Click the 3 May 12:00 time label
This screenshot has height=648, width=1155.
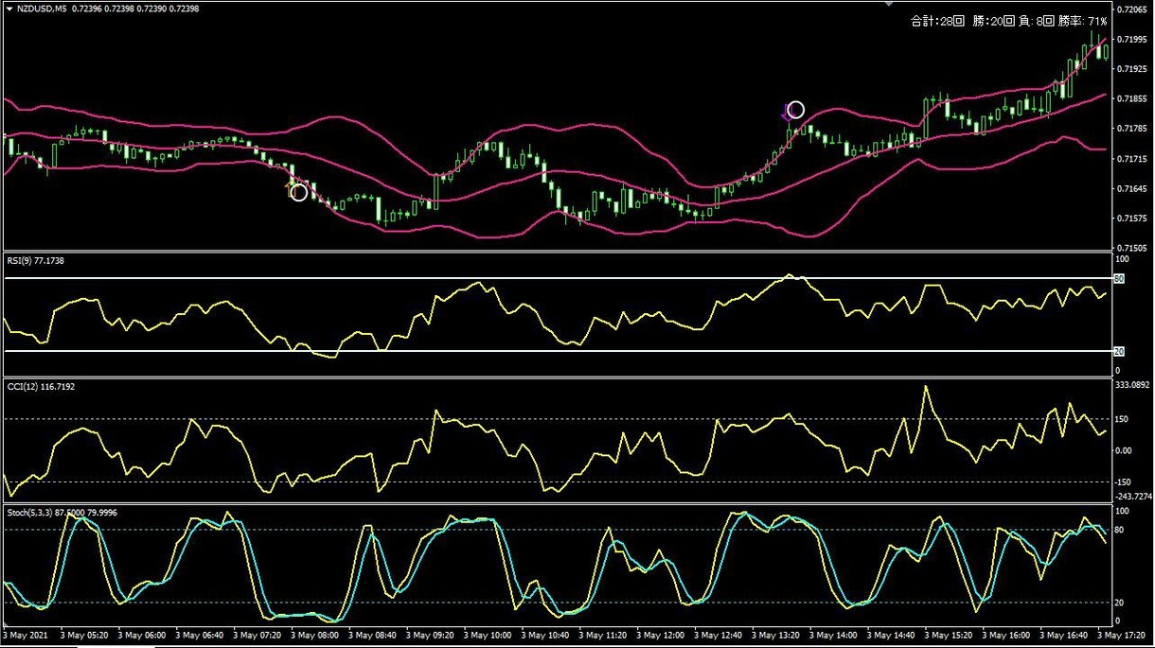(659, 635)
